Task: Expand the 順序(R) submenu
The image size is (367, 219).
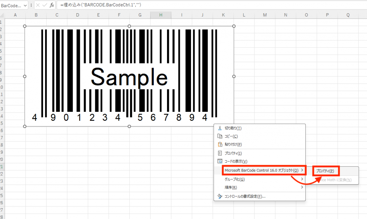Action: point(302,187)
